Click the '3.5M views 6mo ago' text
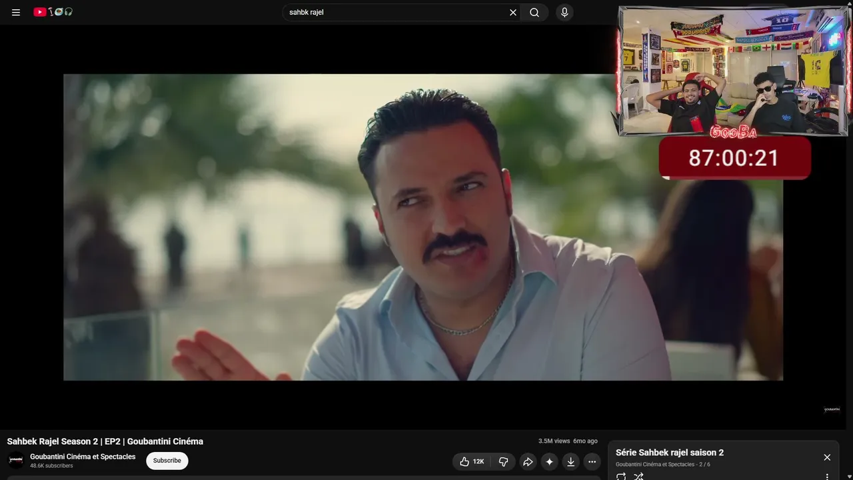Image resolution: width=853 pixels, height=480 pixels. tap(568, 441)
